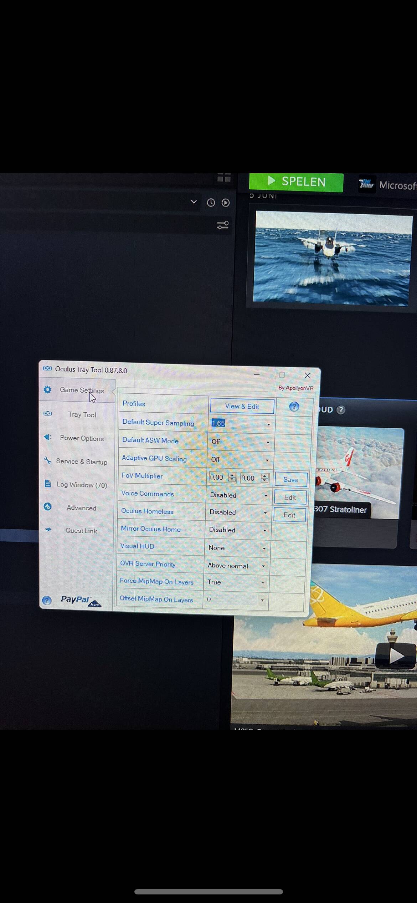Screen dimensions: 417x903
Task: Click the clock history icon
Action: pos(211,203)
